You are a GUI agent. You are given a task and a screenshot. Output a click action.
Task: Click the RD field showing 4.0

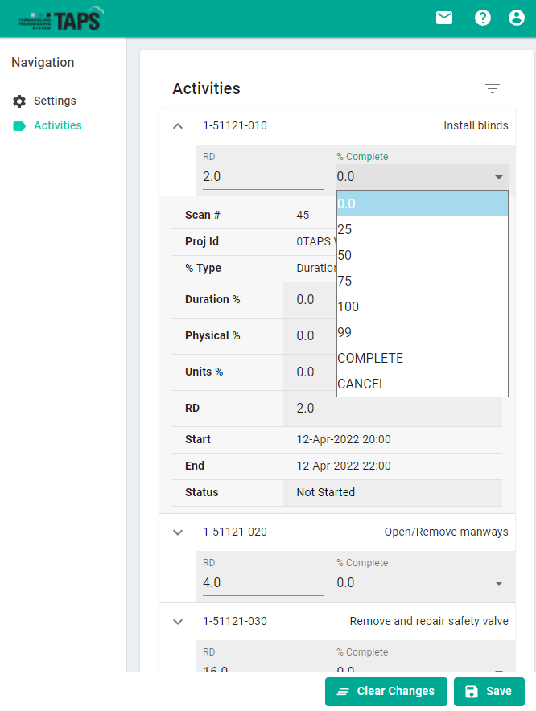(261, 582)
